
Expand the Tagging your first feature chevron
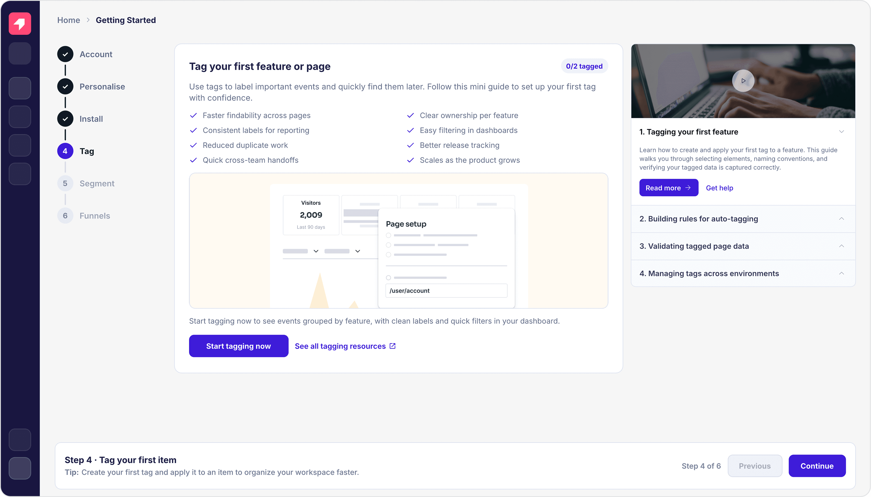[x=842, y=131]
